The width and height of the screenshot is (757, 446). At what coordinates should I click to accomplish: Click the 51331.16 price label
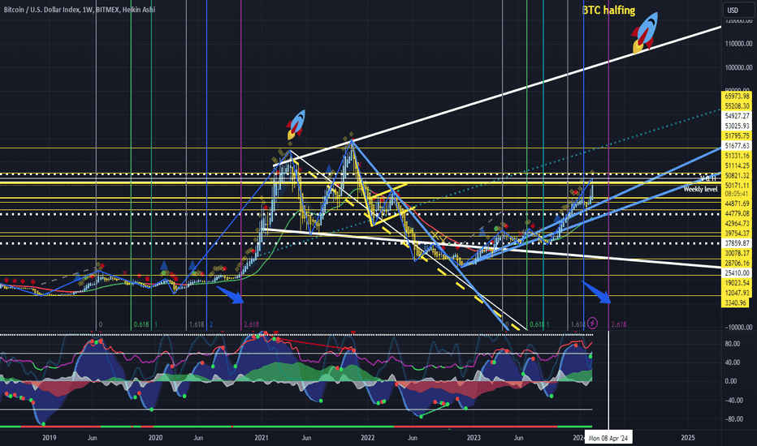pos(738,155)
